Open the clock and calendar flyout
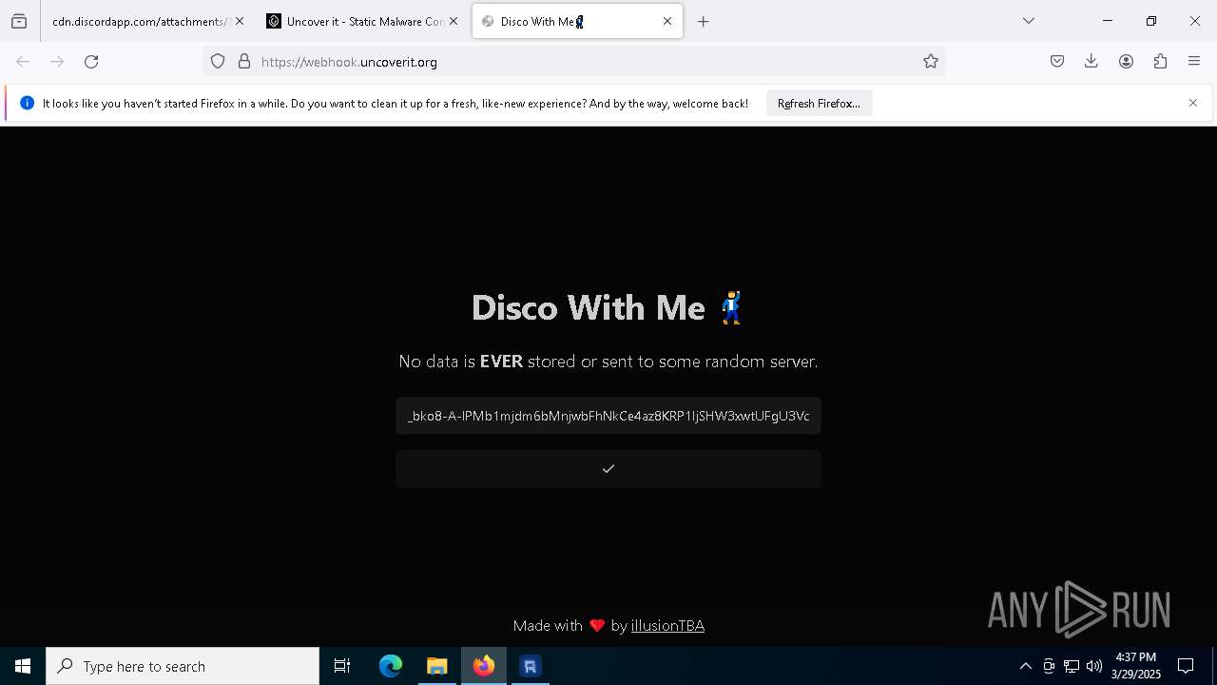 tap(1136, 666)
